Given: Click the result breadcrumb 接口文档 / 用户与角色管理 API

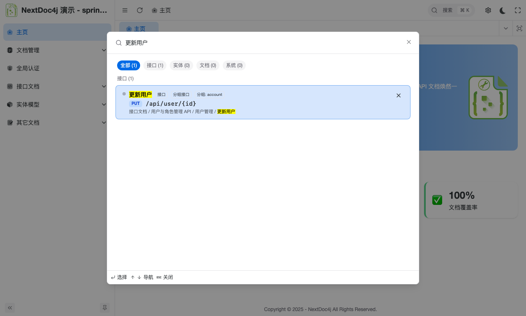Looking at the screenshot, I should tap(160, 112).
